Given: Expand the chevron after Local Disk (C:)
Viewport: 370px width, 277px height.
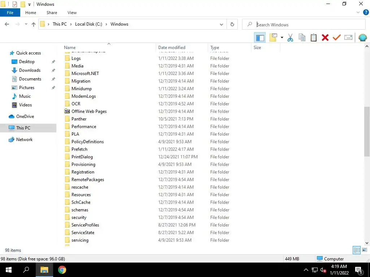Looking at the screenshot, I should coord(106,24).
